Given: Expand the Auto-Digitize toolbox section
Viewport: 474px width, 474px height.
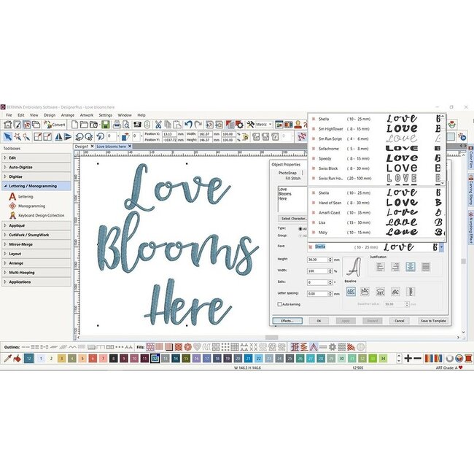Looking at the screenshot, I should click(x=36, y=167).
